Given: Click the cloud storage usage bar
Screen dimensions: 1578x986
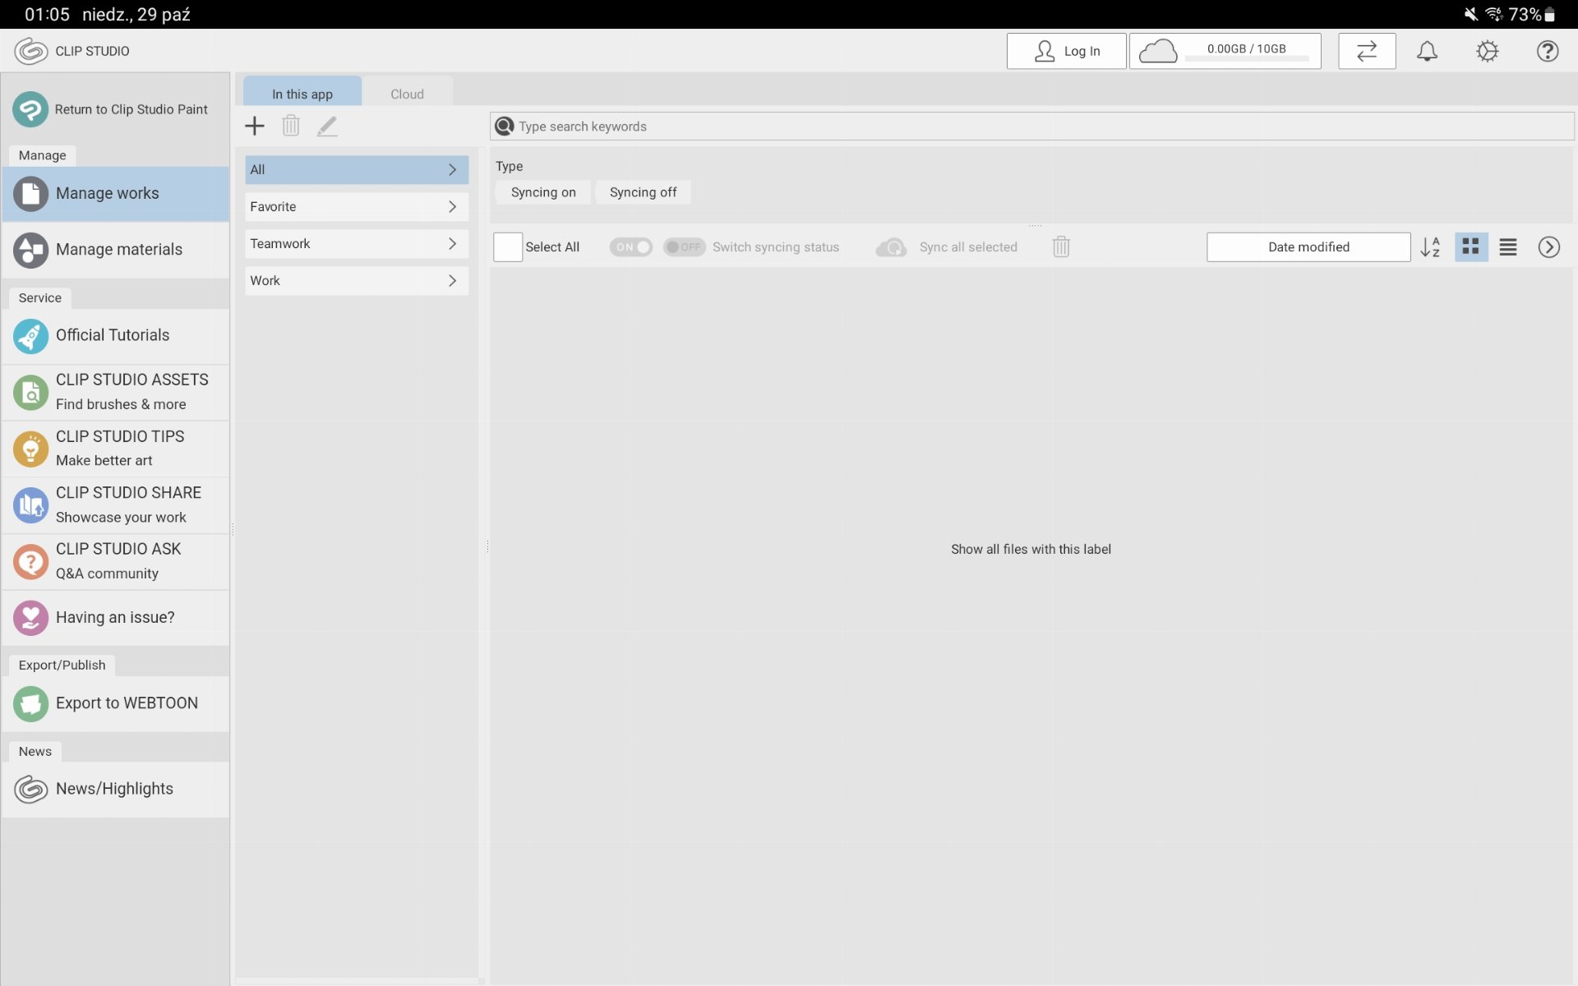Looking at the screenshot, I should pyautogui.click(x=1225, y=51).
